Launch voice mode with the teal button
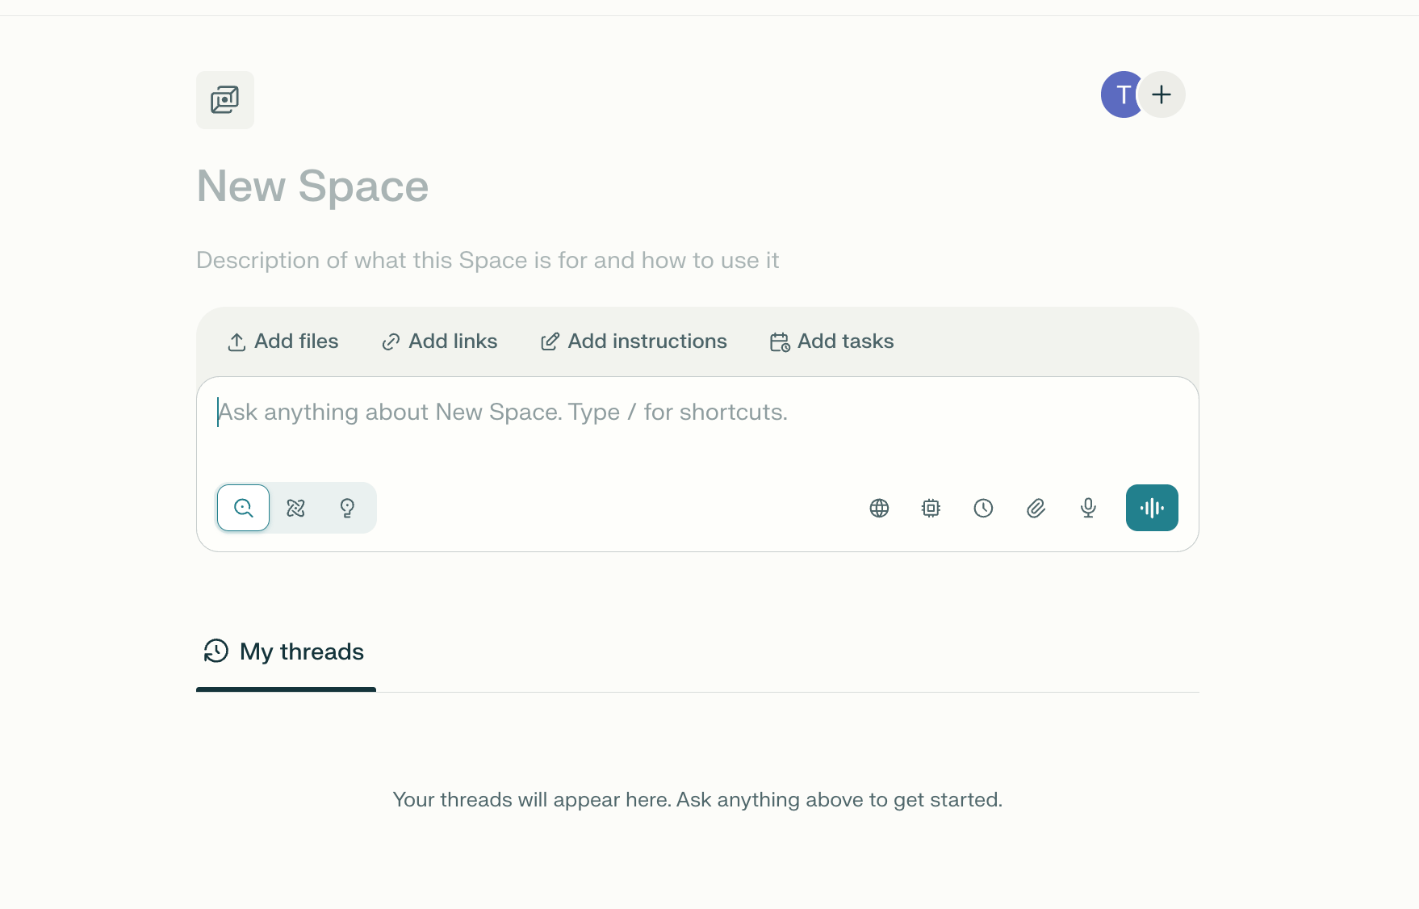This screenshot has width=1419, height=909. [1152, 508]
